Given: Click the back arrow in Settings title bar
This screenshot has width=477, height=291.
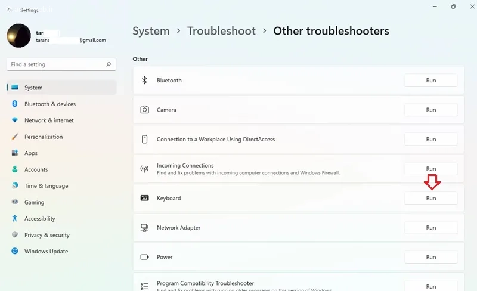Looking at the screenshot, I should pos(10,10).
